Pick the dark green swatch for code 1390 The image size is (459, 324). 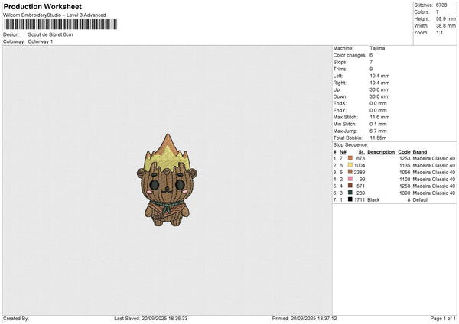coord(350,193)
